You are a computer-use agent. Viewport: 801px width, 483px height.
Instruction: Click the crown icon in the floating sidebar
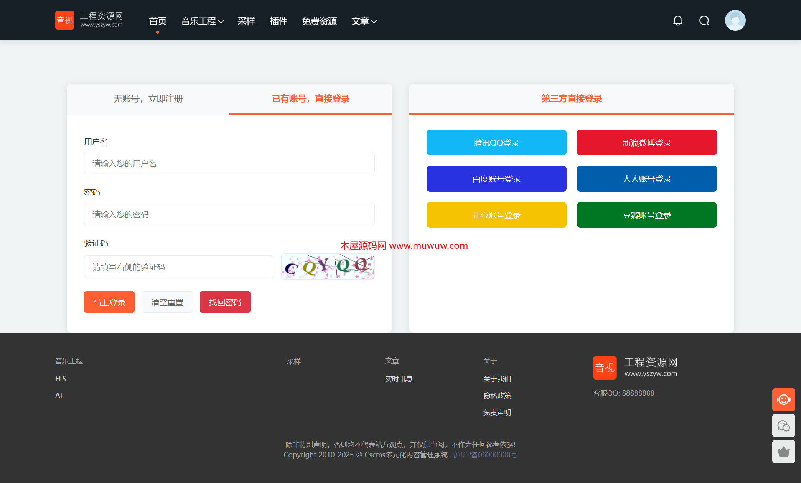[783, 452]
